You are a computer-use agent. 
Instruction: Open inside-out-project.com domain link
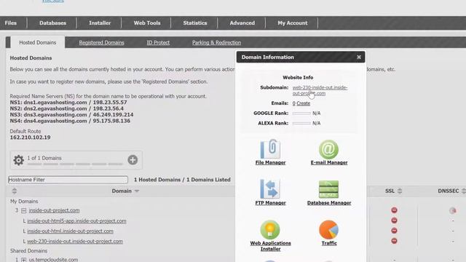pyautogui.click(x=54, y=210)
